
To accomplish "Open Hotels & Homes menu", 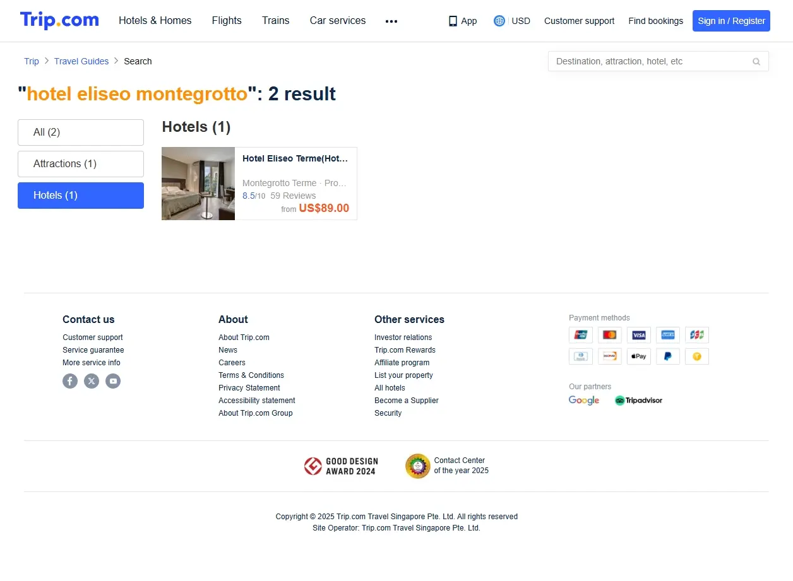I will [155, 21].
